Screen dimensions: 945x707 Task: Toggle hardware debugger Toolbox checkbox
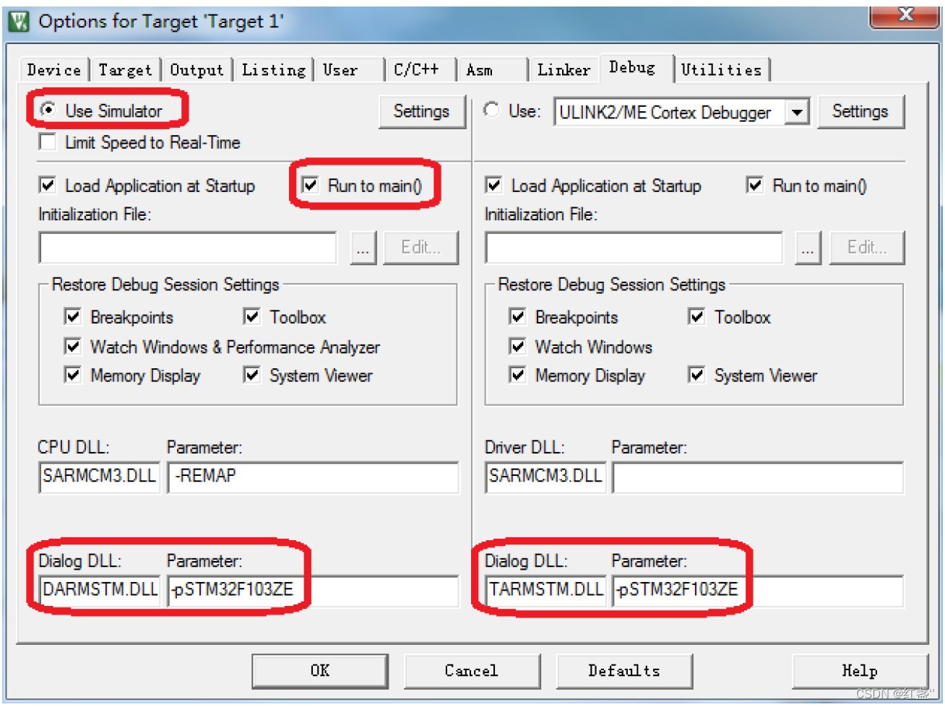tap(697, 316)
